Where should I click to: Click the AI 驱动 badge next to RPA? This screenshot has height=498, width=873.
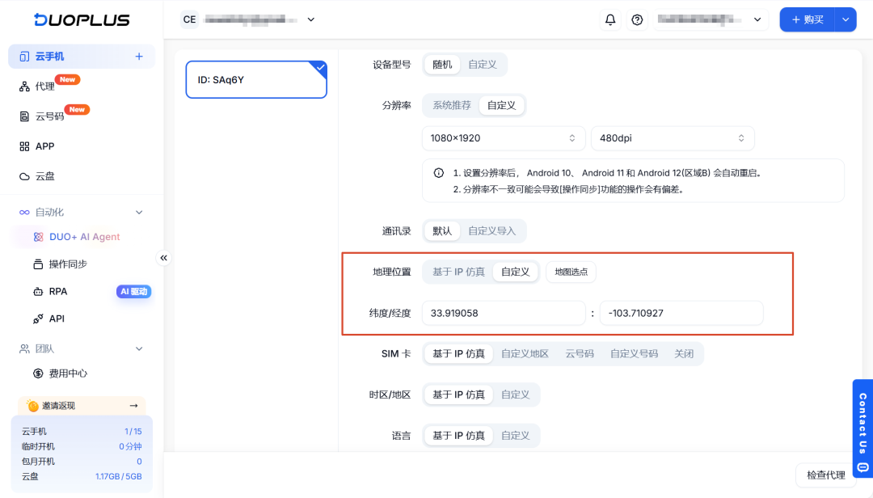pos(133,291)
